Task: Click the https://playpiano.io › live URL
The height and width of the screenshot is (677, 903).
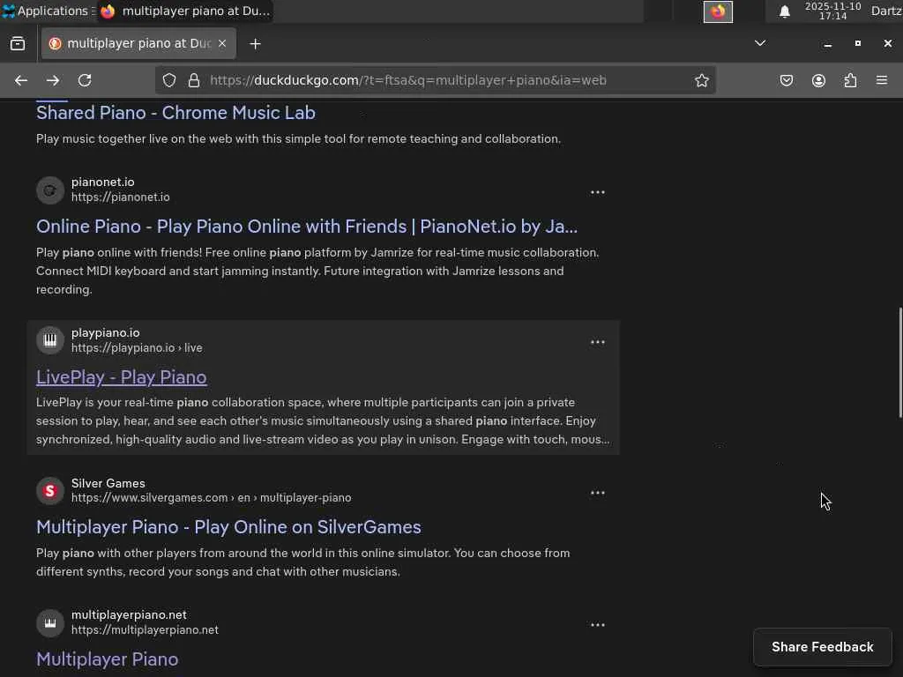Action: pyautogui.click(x=137, y=347)
